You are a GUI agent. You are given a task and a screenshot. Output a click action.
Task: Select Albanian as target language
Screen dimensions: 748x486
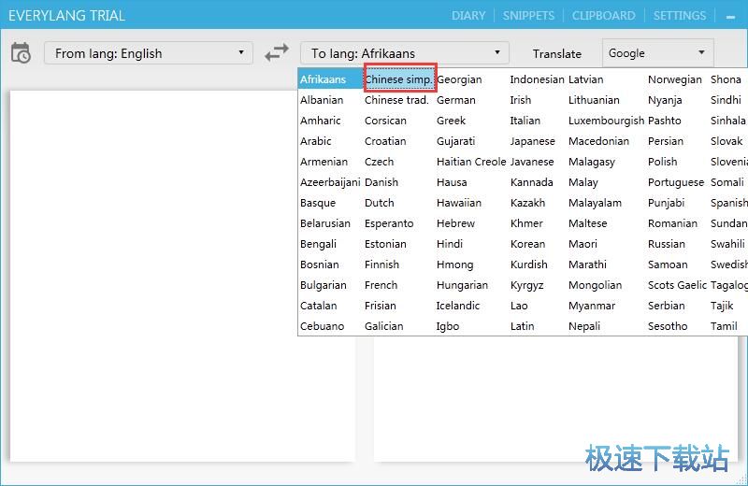(x=322, y=100)
